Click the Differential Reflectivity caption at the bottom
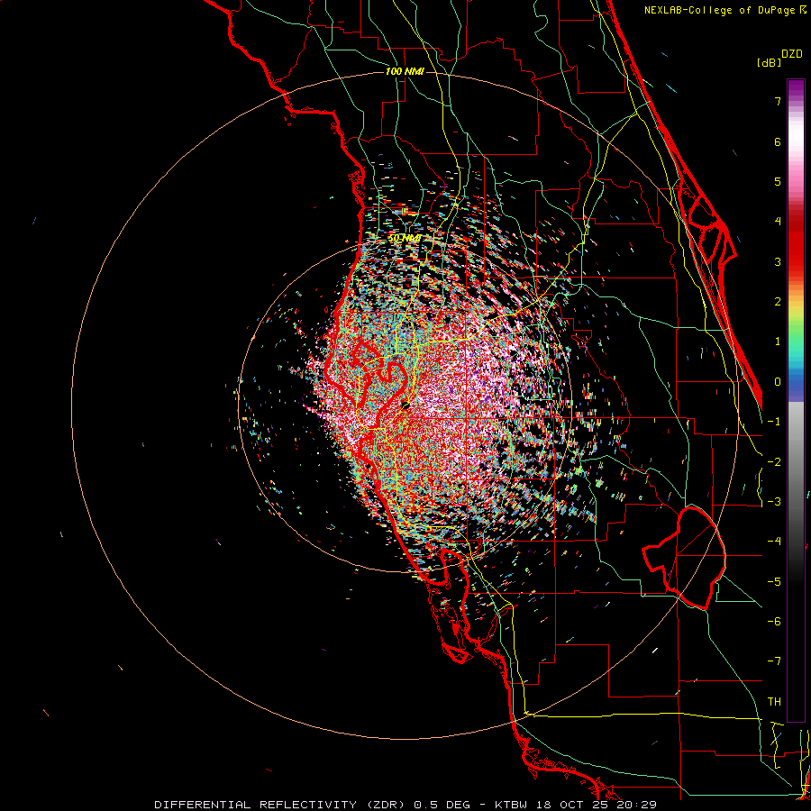 (x=405, y=805)
